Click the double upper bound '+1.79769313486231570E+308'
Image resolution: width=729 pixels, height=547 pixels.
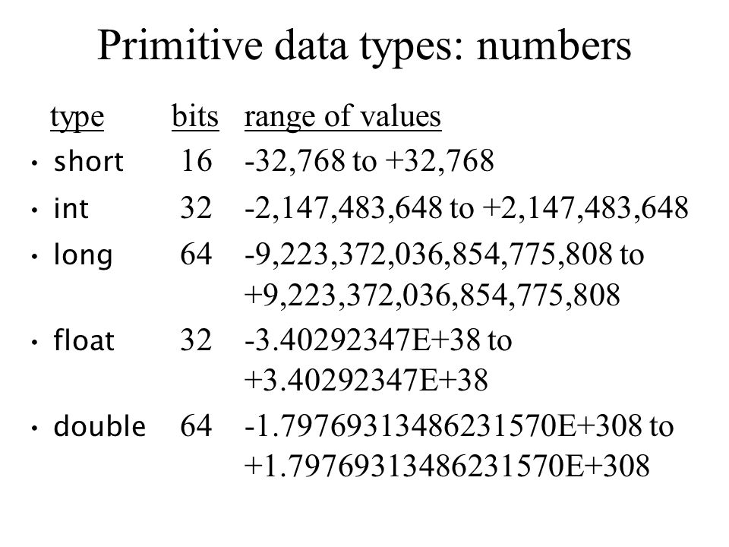(x=447, y=466)
